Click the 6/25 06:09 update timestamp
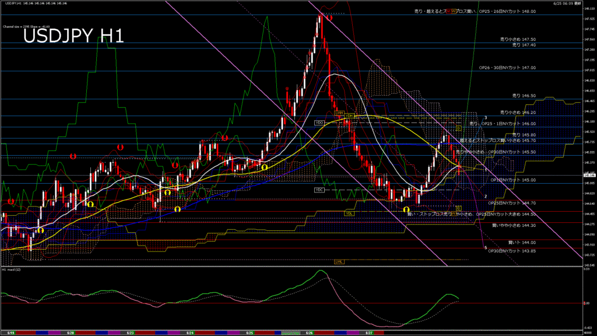The image size is (597, 336). [x=567, y=3]
